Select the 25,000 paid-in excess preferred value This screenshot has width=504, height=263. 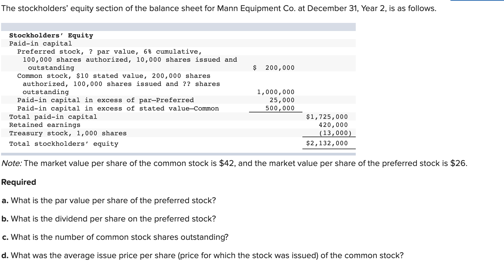point(282,100)
